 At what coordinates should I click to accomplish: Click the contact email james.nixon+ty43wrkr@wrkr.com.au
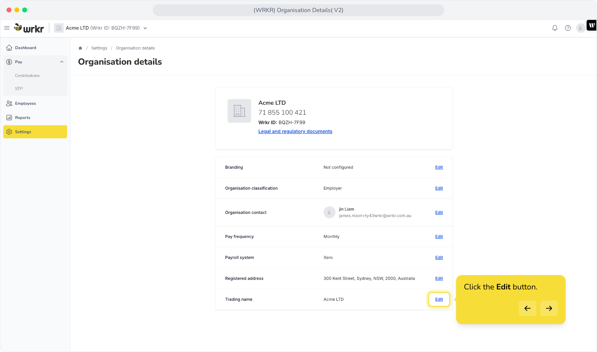tap(375, 216)
